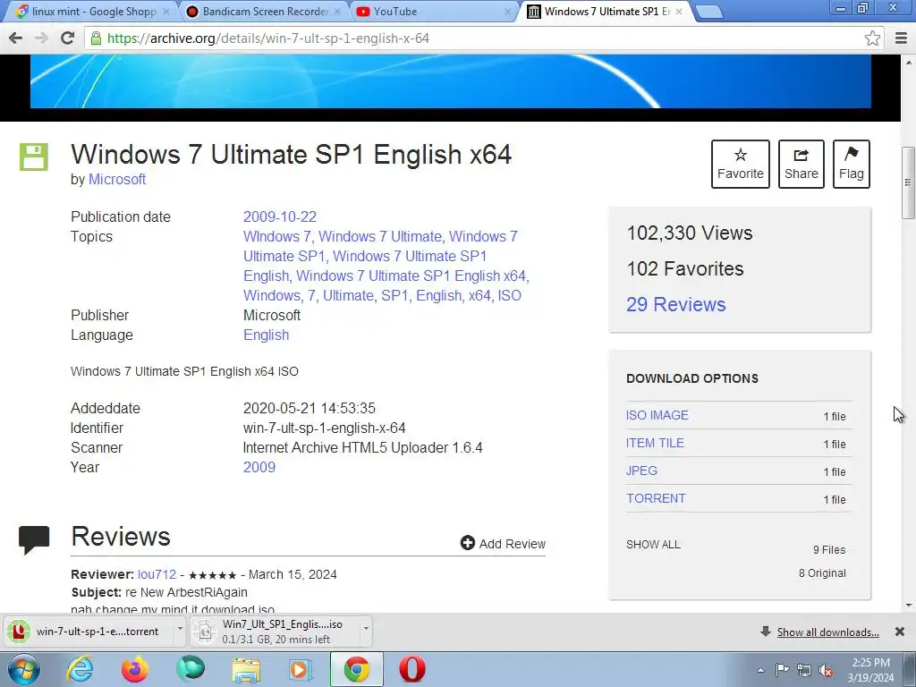Click the ISO file icon in downloads bar

point(205,632)
